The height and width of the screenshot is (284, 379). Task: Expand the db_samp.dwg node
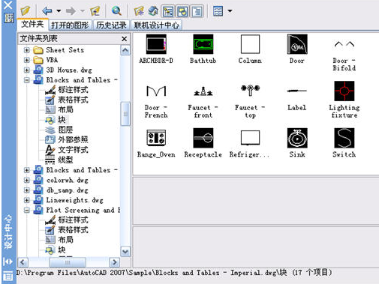point(26,190)
